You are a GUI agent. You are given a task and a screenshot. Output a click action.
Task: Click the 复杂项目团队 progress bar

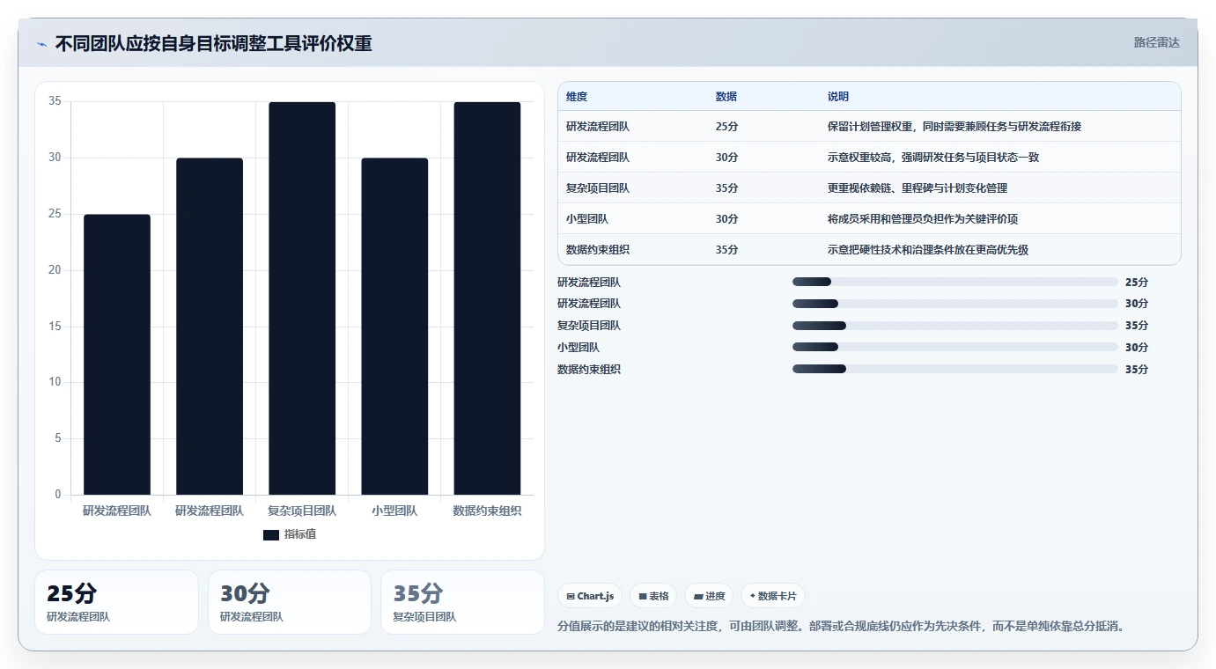(955, 326)
